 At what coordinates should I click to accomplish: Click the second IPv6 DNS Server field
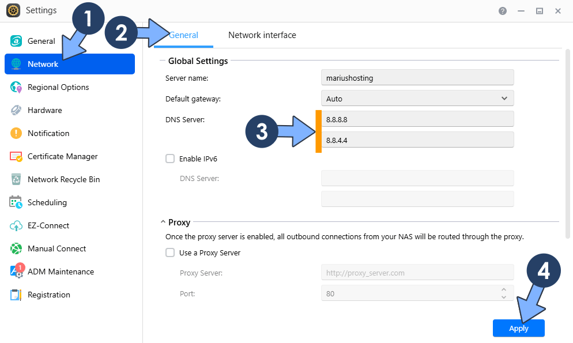point(417,199)
